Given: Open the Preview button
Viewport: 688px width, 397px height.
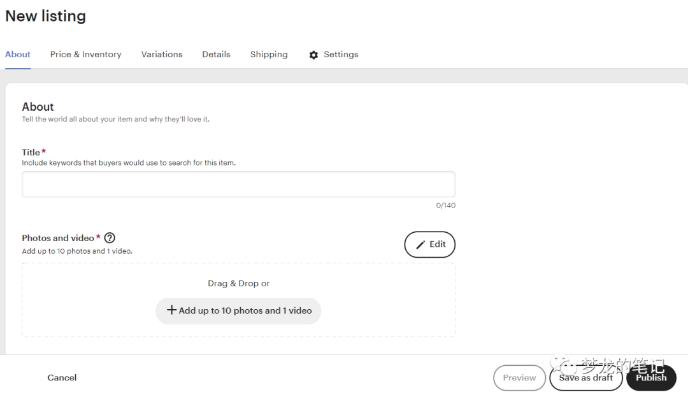Looking at the screenshot, I should (519, 377).
